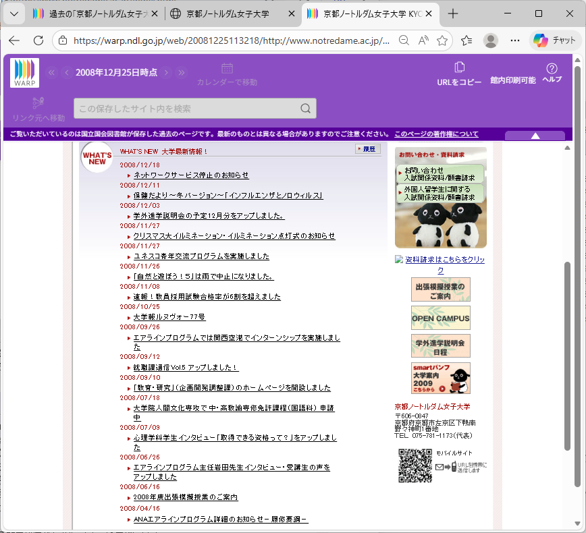
Task: Click the URLをコピー copy icon
Action: (x=459, y=67)
